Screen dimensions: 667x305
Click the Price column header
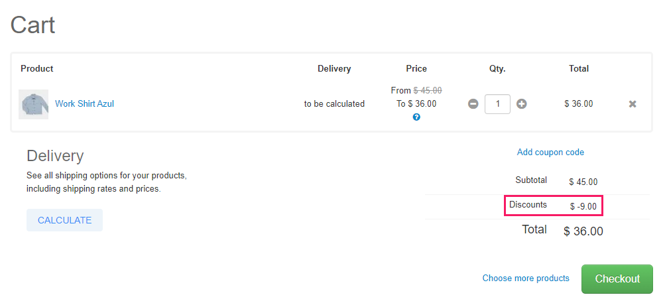[x=416, y=68]
